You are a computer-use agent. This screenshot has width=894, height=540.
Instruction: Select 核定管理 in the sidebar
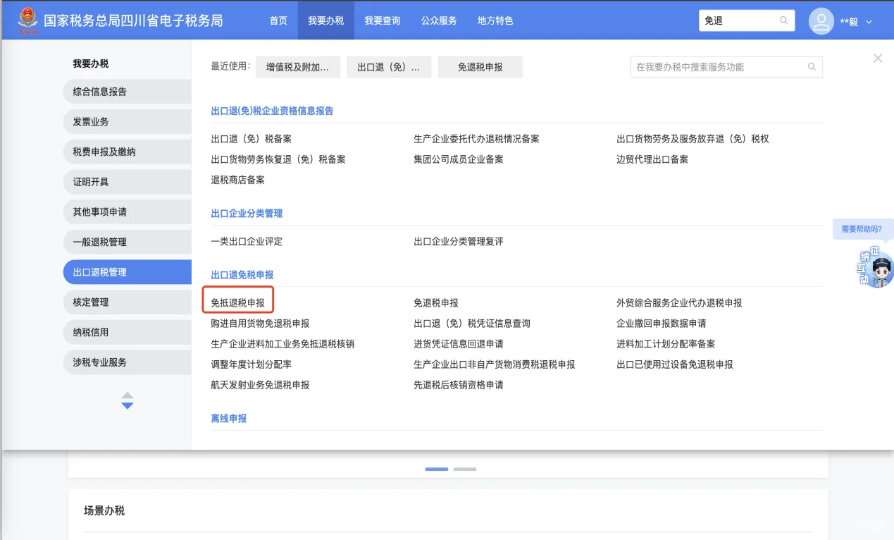click(x=127, y=302)
